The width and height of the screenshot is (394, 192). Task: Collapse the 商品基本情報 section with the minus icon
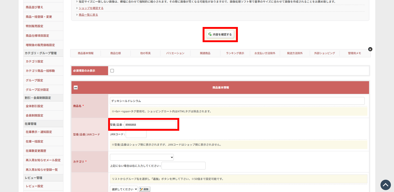click(x=76, y=88)
